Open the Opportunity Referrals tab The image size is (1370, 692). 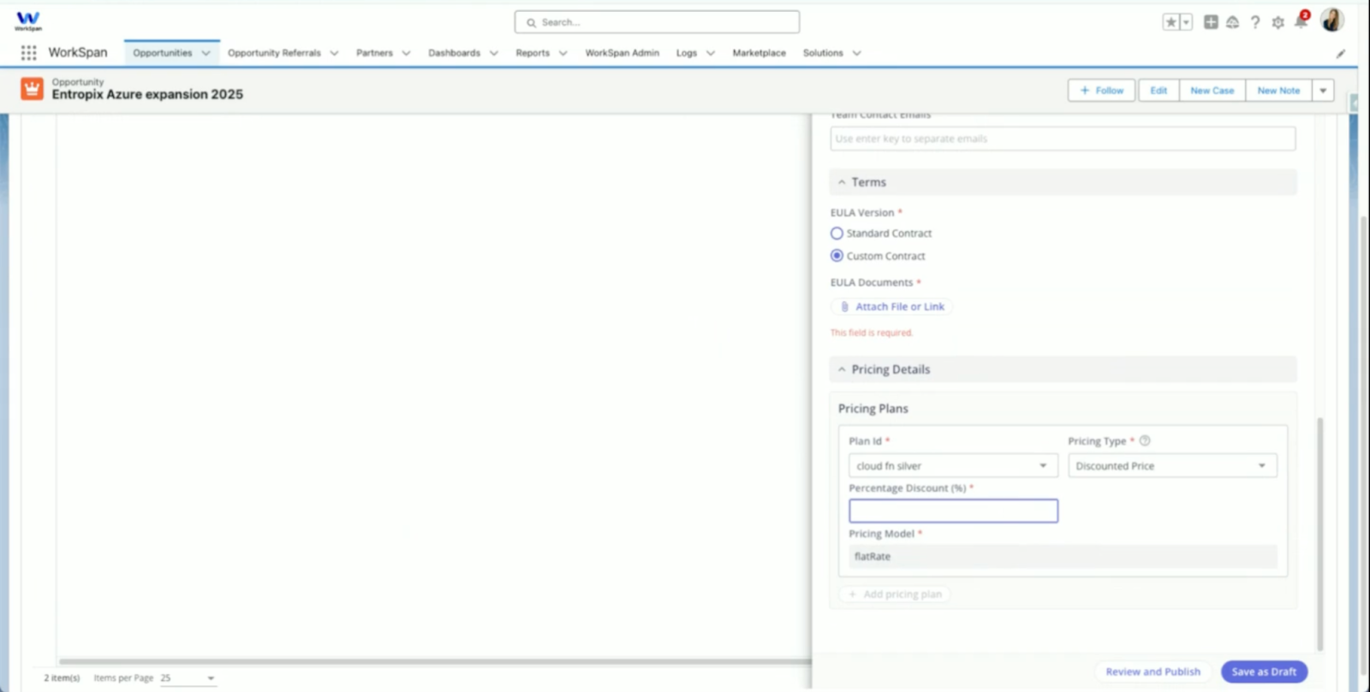coord(274,53)
